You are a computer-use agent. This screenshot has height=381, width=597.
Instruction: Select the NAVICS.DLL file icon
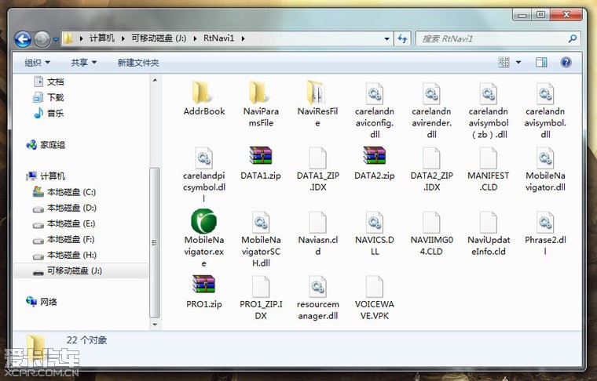tap(375, 222)
